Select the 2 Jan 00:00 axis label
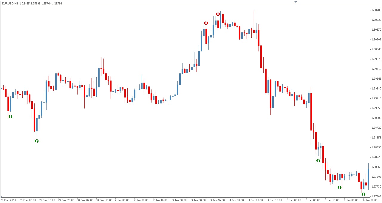This screenshot has height=203, width=382. (x=121, y=200)
